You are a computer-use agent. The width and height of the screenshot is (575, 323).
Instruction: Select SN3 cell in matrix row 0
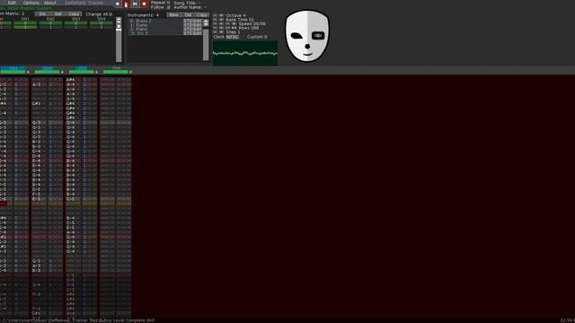(75, 23)
